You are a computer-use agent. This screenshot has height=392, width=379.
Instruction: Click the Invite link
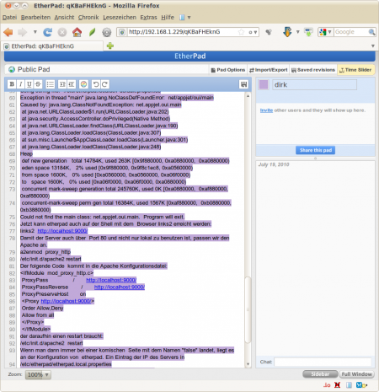click(266, 110)
